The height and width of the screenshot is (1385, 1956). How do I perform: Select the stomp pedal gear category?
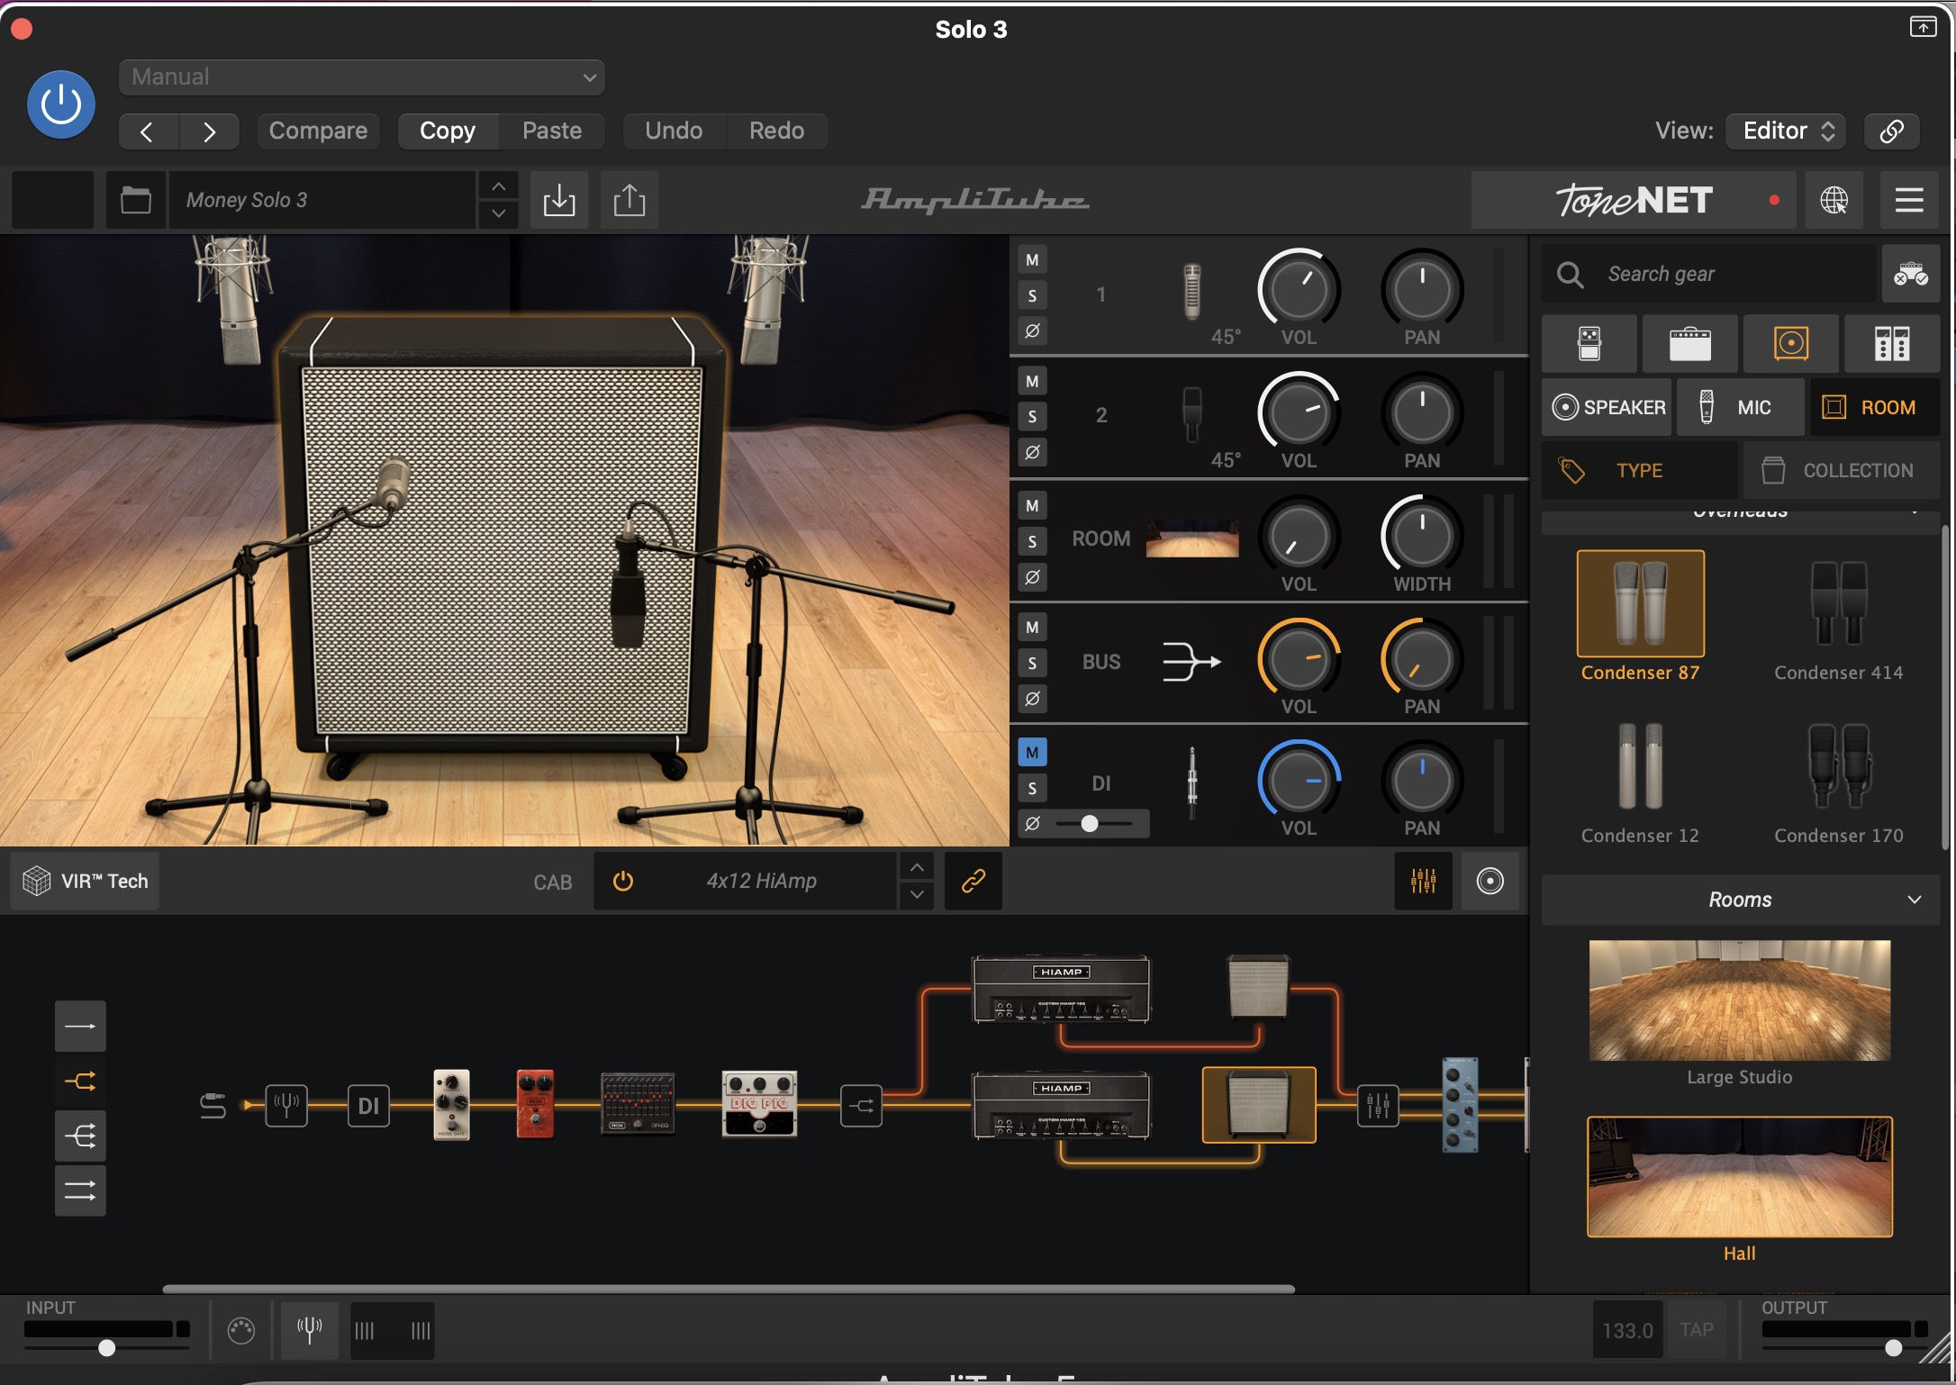pos(1589,344)
